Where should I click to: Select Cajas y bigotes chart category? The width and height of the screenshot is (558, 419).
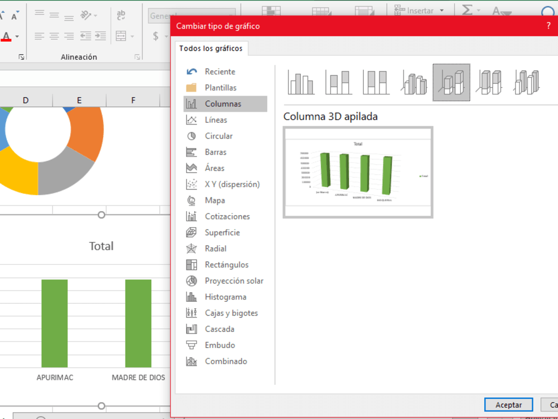pyautogui.click(x=225, y=313)
